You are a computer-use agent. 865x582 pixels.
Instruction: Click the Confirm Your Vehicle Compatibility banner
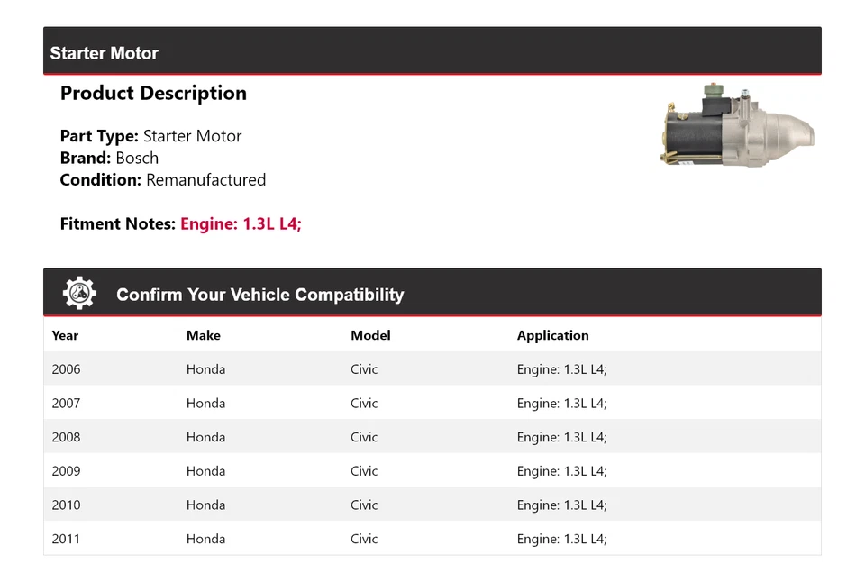pos(259,295)
